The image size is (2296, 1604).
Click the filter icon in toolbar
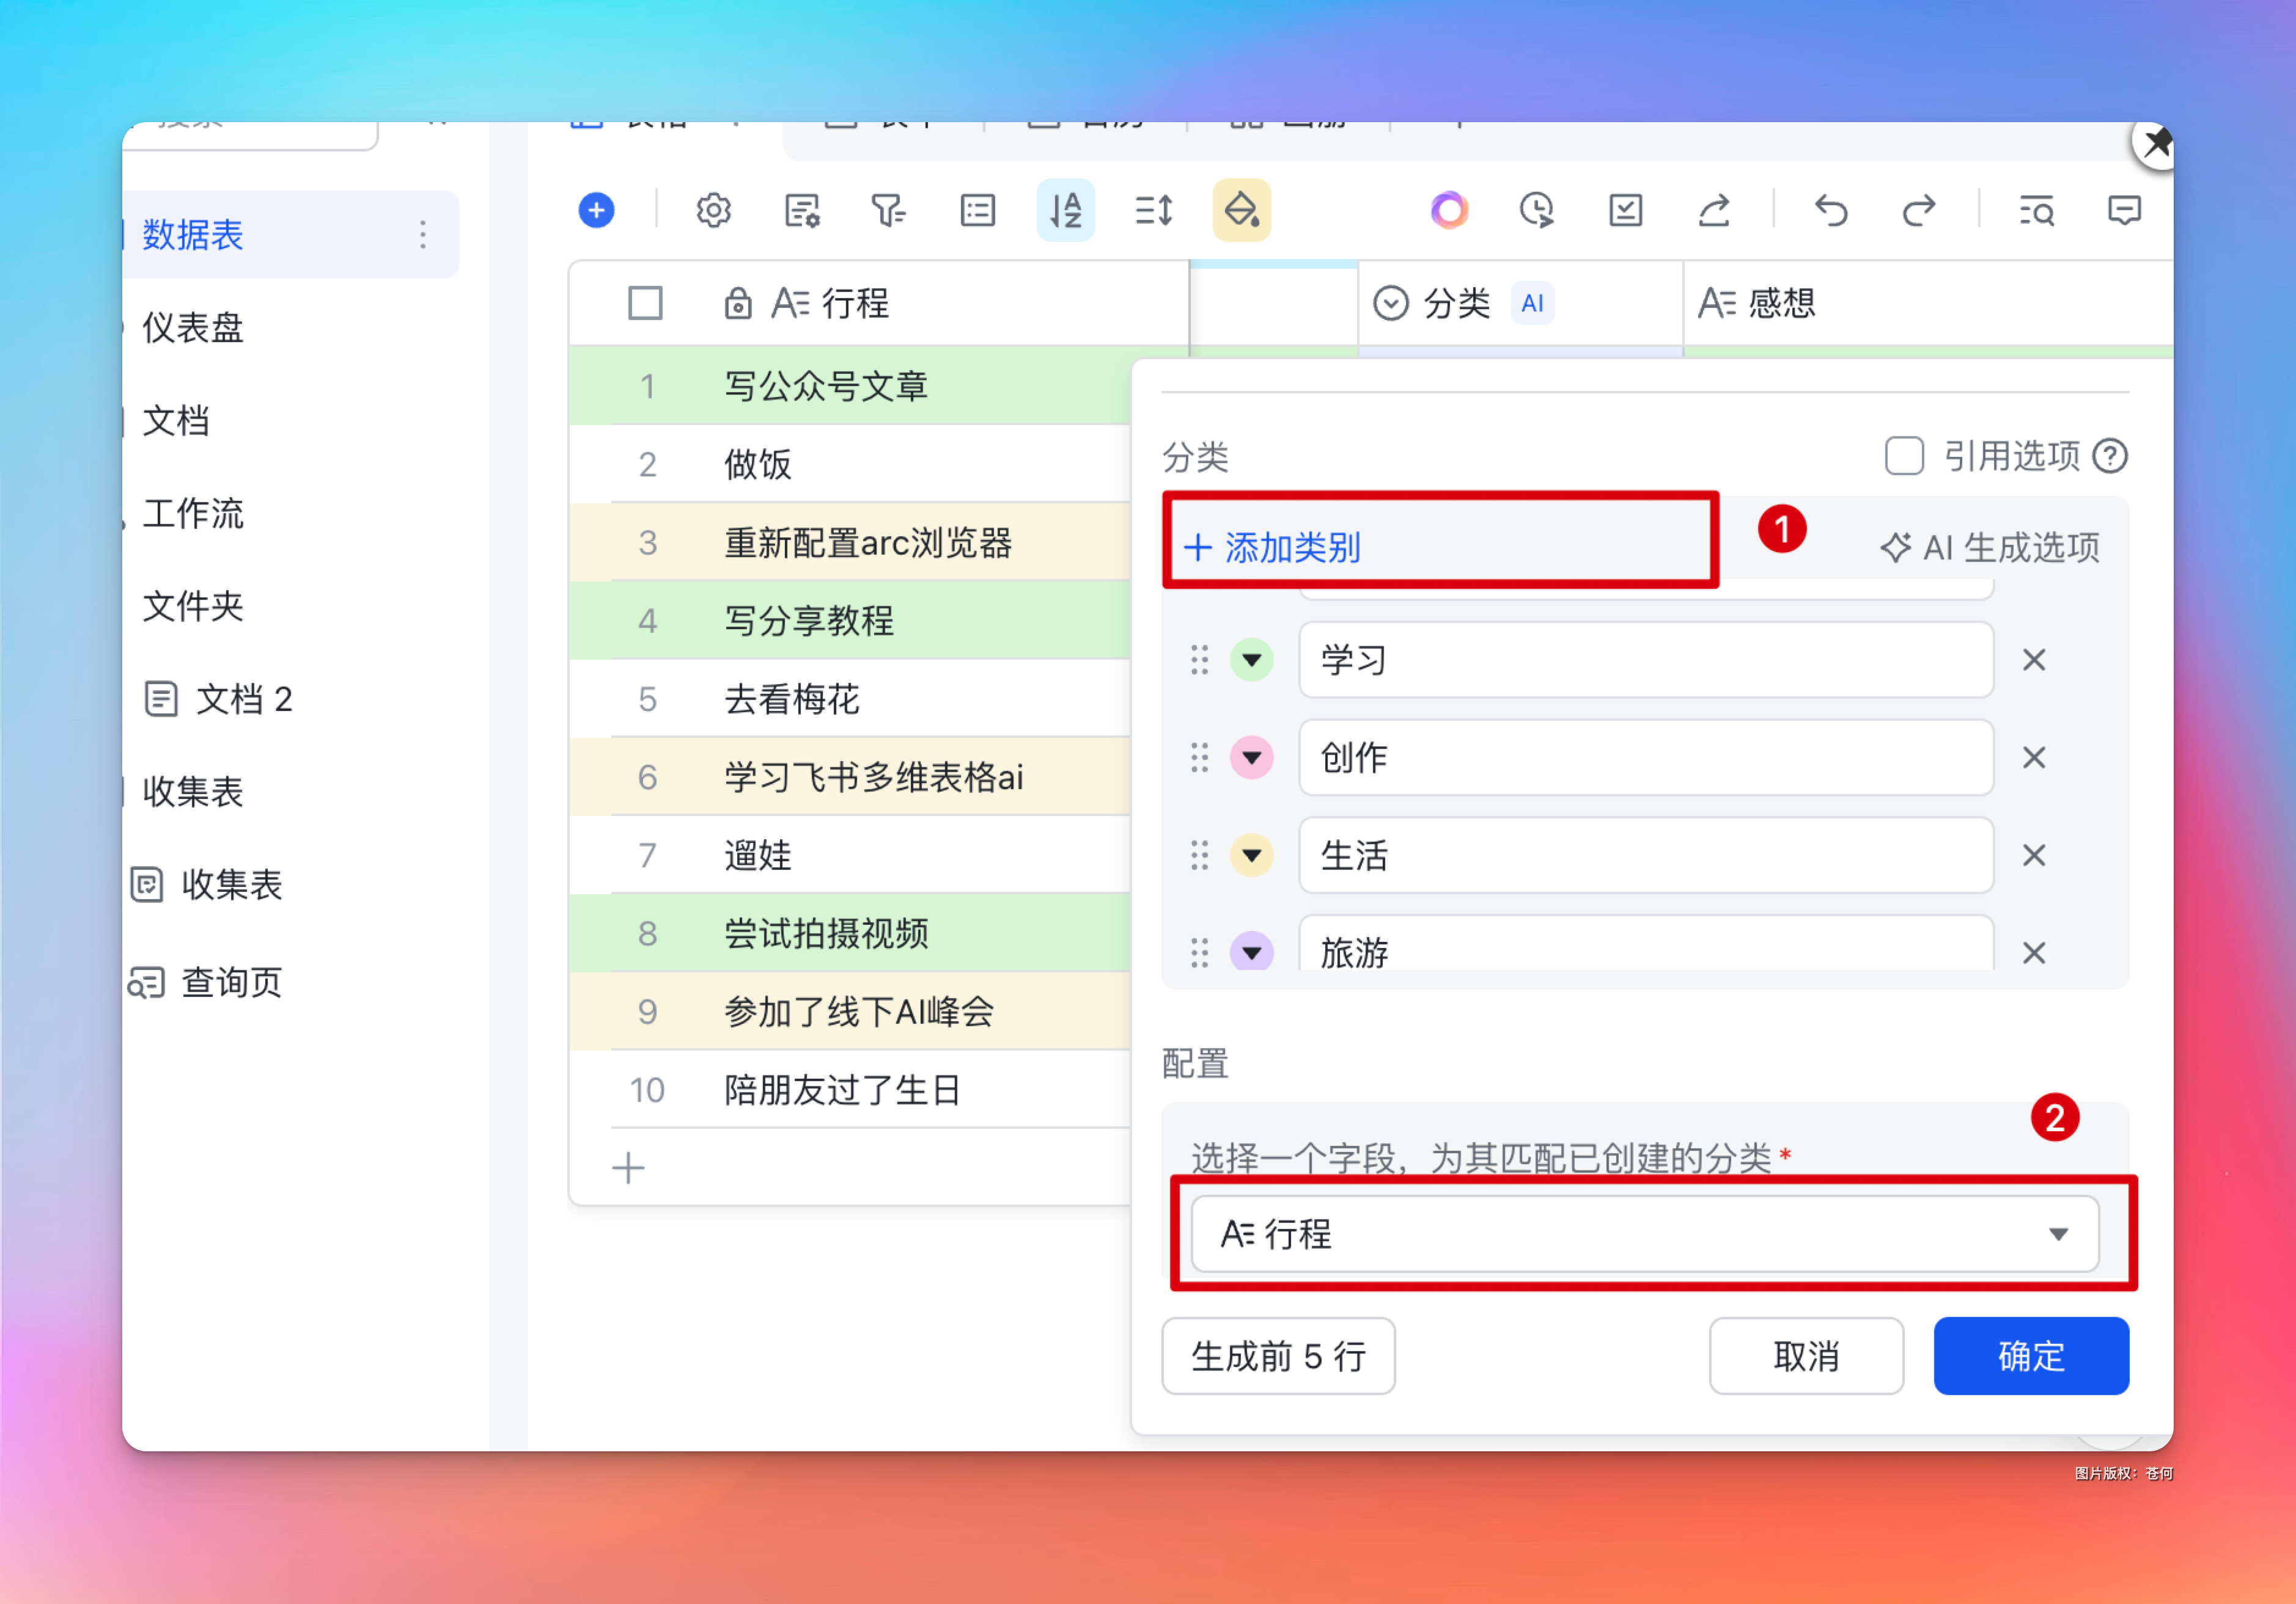[x=888, y=211]
